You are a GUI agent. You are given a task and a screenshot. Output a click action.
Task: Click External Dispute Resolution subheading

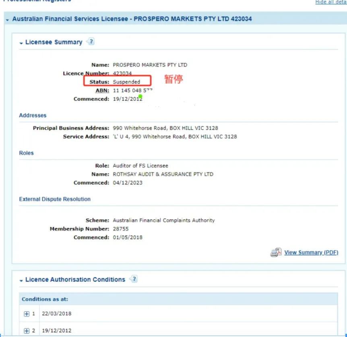click(55, 199)
